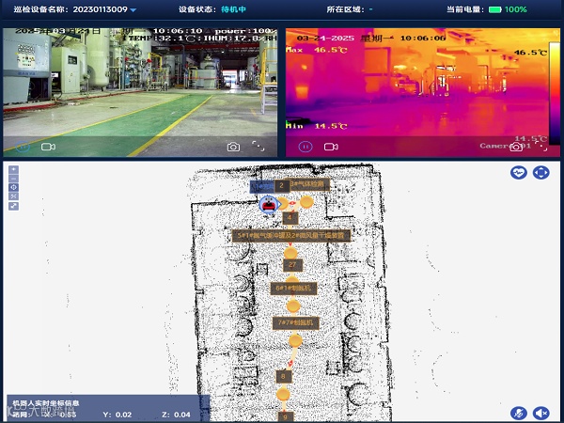Zoom in on the map with plus button
564x423 pixels.
14,169
